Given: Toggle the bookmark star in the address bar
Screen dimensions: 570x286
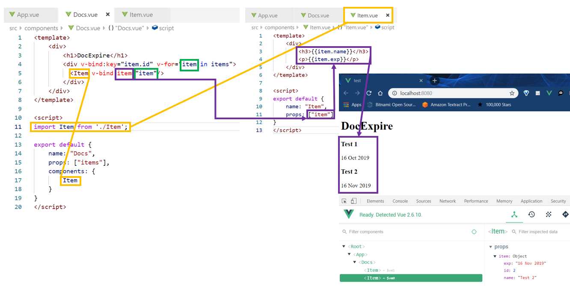Looking at the screenshot, I should (x=511, y=92).
